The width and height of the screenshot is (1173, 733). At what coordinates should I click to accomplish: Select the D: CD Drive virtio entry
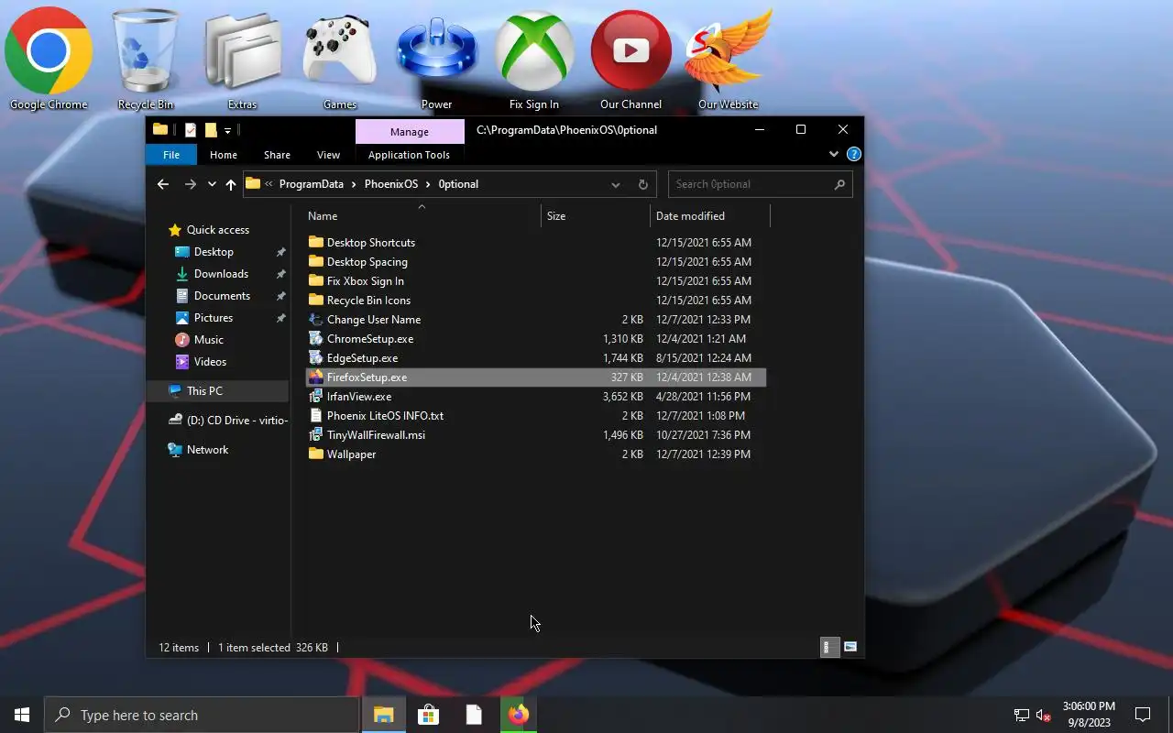coord(229,421)
